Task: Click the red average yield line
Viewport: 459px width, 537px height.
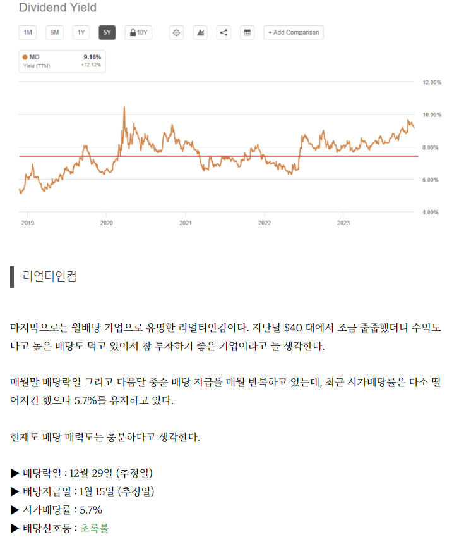Action: (218, 156)
